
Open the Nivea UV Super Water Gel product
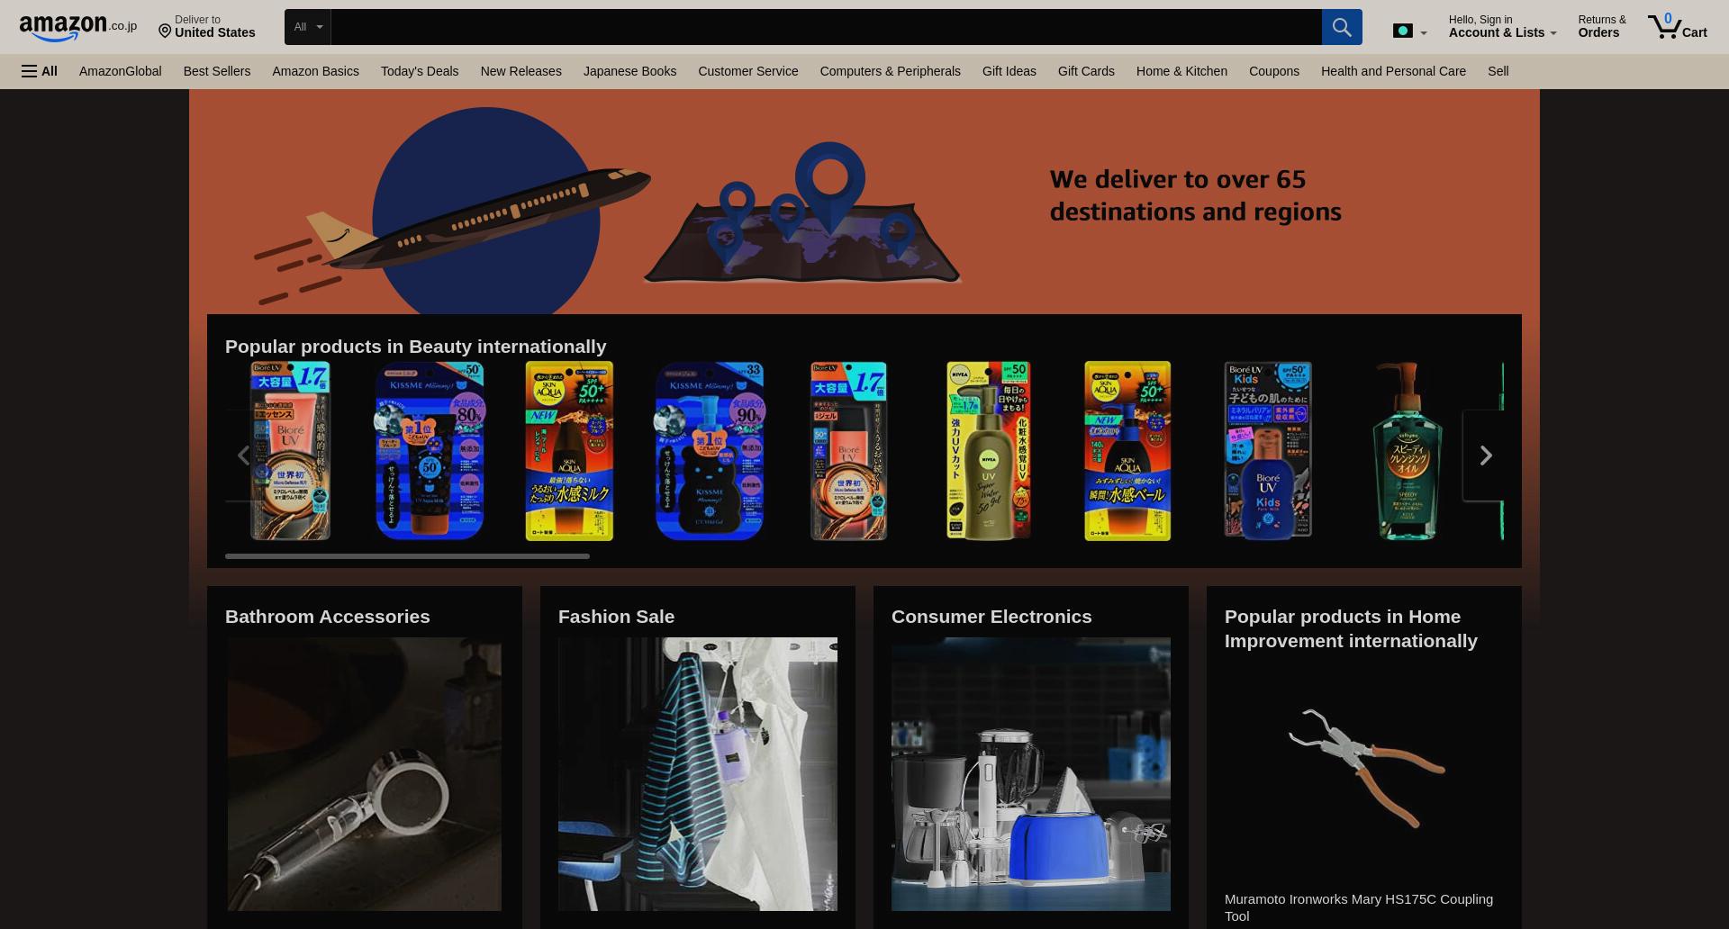click(988, 451)
